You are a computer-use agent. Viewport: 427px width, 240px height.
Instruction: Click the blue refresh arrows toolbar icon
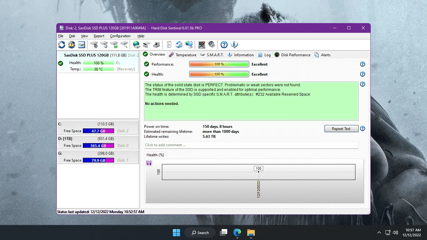click(62, 45)
